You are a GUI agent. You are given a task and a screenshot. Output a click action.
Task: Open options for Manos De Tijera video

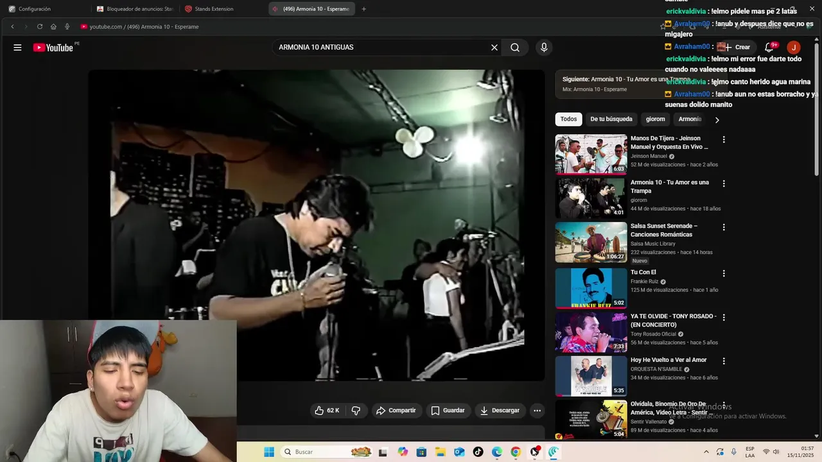tap(724, 139)
